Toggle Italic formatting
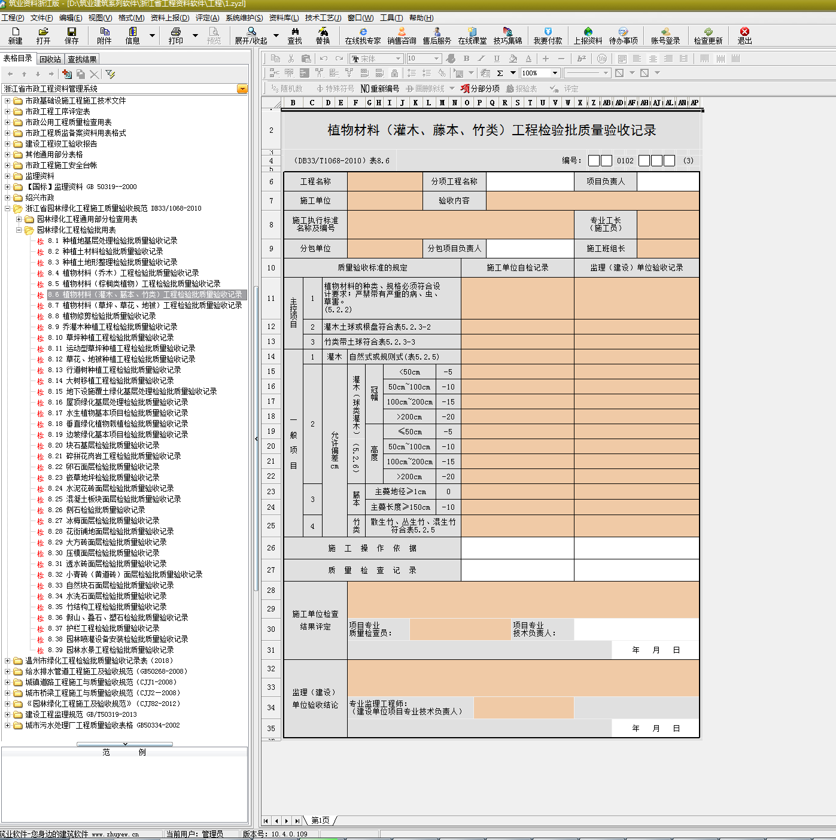Viewport: 836px width, 840px height. pyautogui.click(x=481, y=59)
